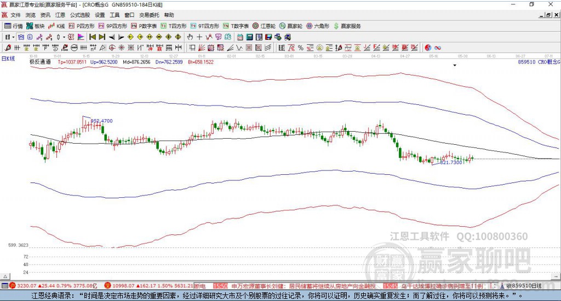The width and height of the screenshot is (561, 301).
Task: Click the Bt=658.1522 value
Action: [201, 62]
